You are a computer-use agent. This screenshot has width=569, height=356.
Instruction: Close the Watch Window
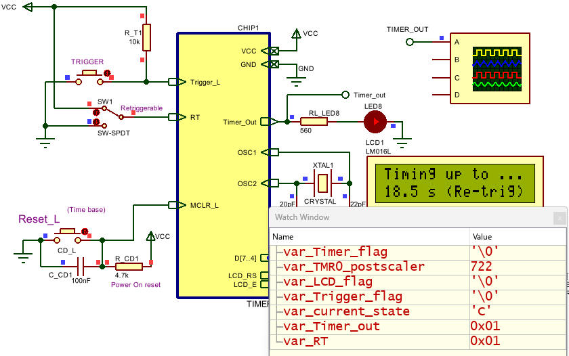pyautogui.click(x=559, y=218)
